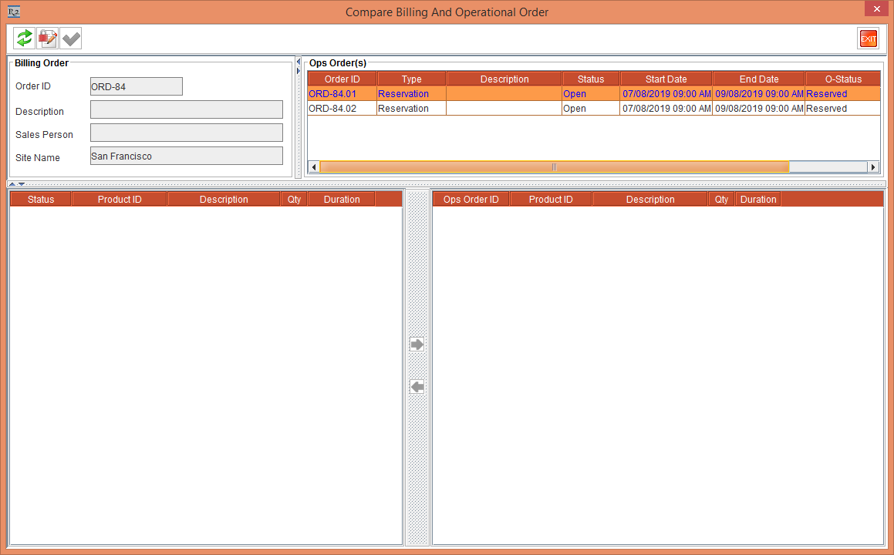Collapse the Billing Order panel with splitter arrow
The height and width of the screenshot is (555, 894).
[299, 62]
